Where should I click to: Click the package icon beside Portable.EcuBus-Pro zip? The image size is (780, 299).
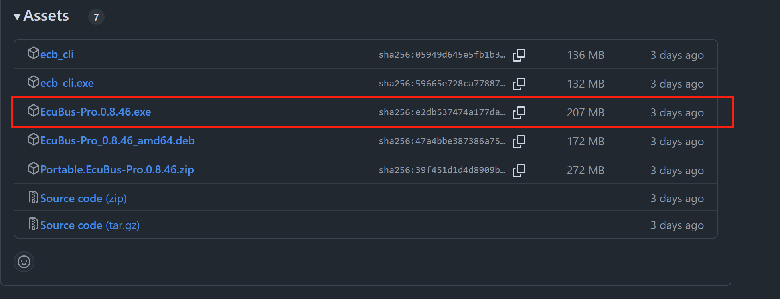click(x=33, y=168)
